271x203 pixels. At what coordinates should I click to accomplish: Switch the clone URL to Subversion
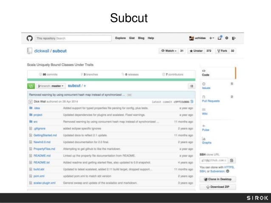click(x=217, y=171)
